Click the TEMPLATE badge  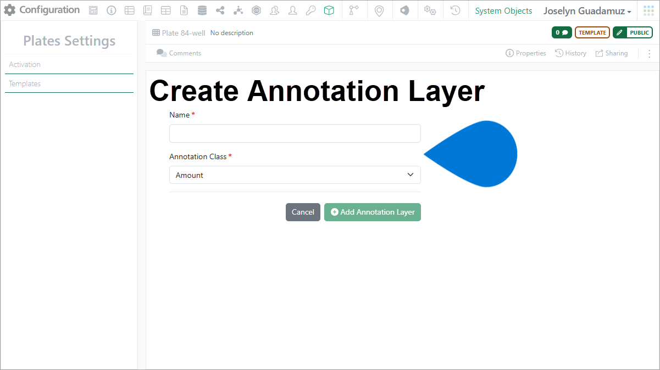pyautogui.click(x=592, y=32)
